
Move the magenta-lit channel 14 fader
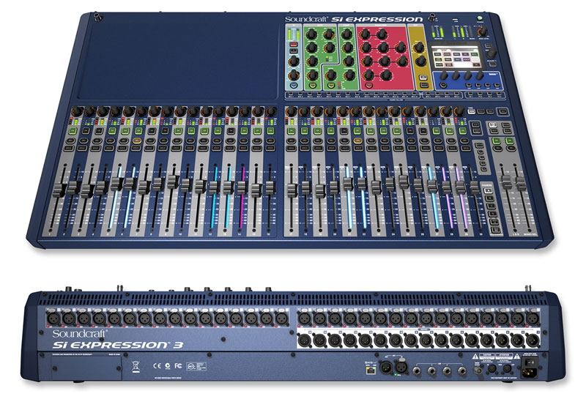[242, 187]
